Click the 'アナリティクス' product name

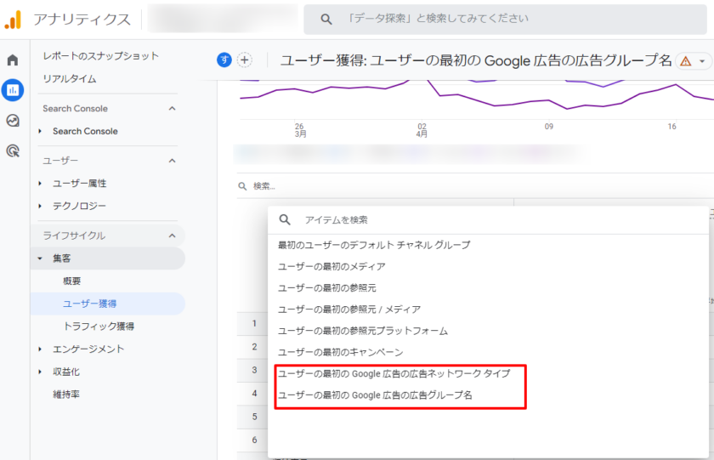[82, 20]
